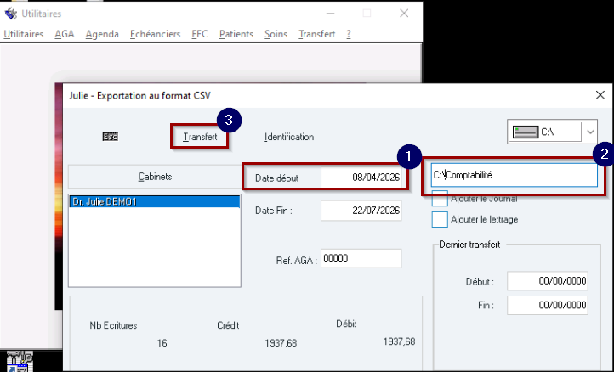Viewport: 614px width, 372px height.
Task: Open the Agenda menu
Action: pos(102,34)
